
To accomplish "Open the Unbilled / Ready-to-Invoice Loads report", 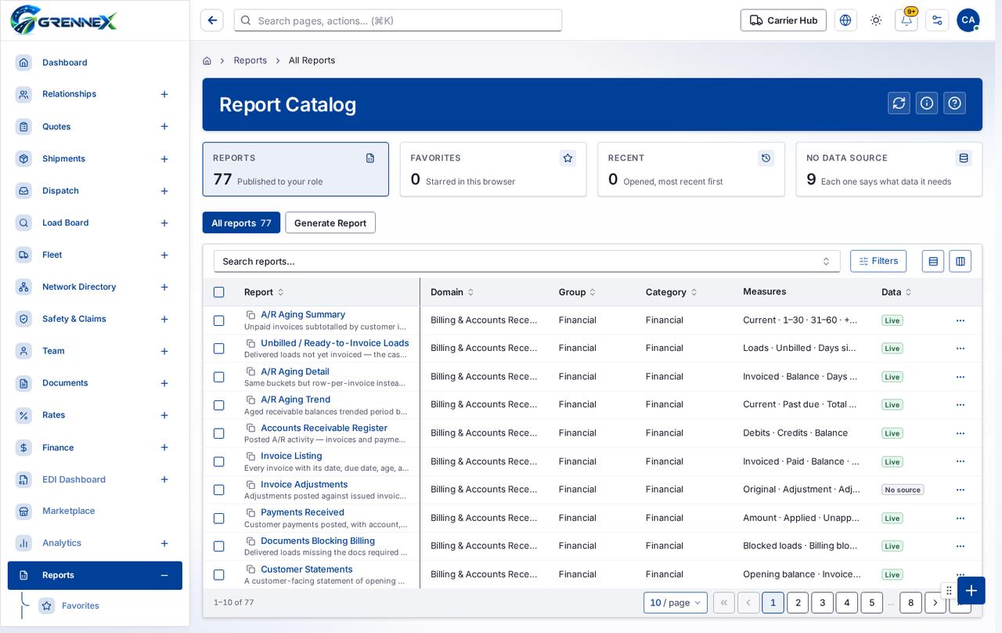I will pyautogui.click(x=334, y=343).
